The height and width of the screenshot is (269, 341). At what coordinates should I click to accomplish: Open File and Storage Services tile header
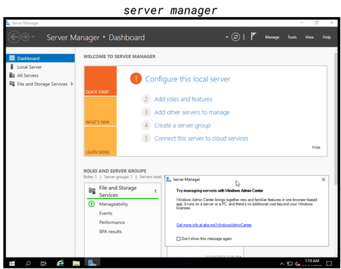click(123, 191)
